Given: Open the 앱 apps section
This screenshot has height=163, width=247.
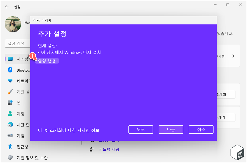Looking at the screenshot, I should pos(13,103).
